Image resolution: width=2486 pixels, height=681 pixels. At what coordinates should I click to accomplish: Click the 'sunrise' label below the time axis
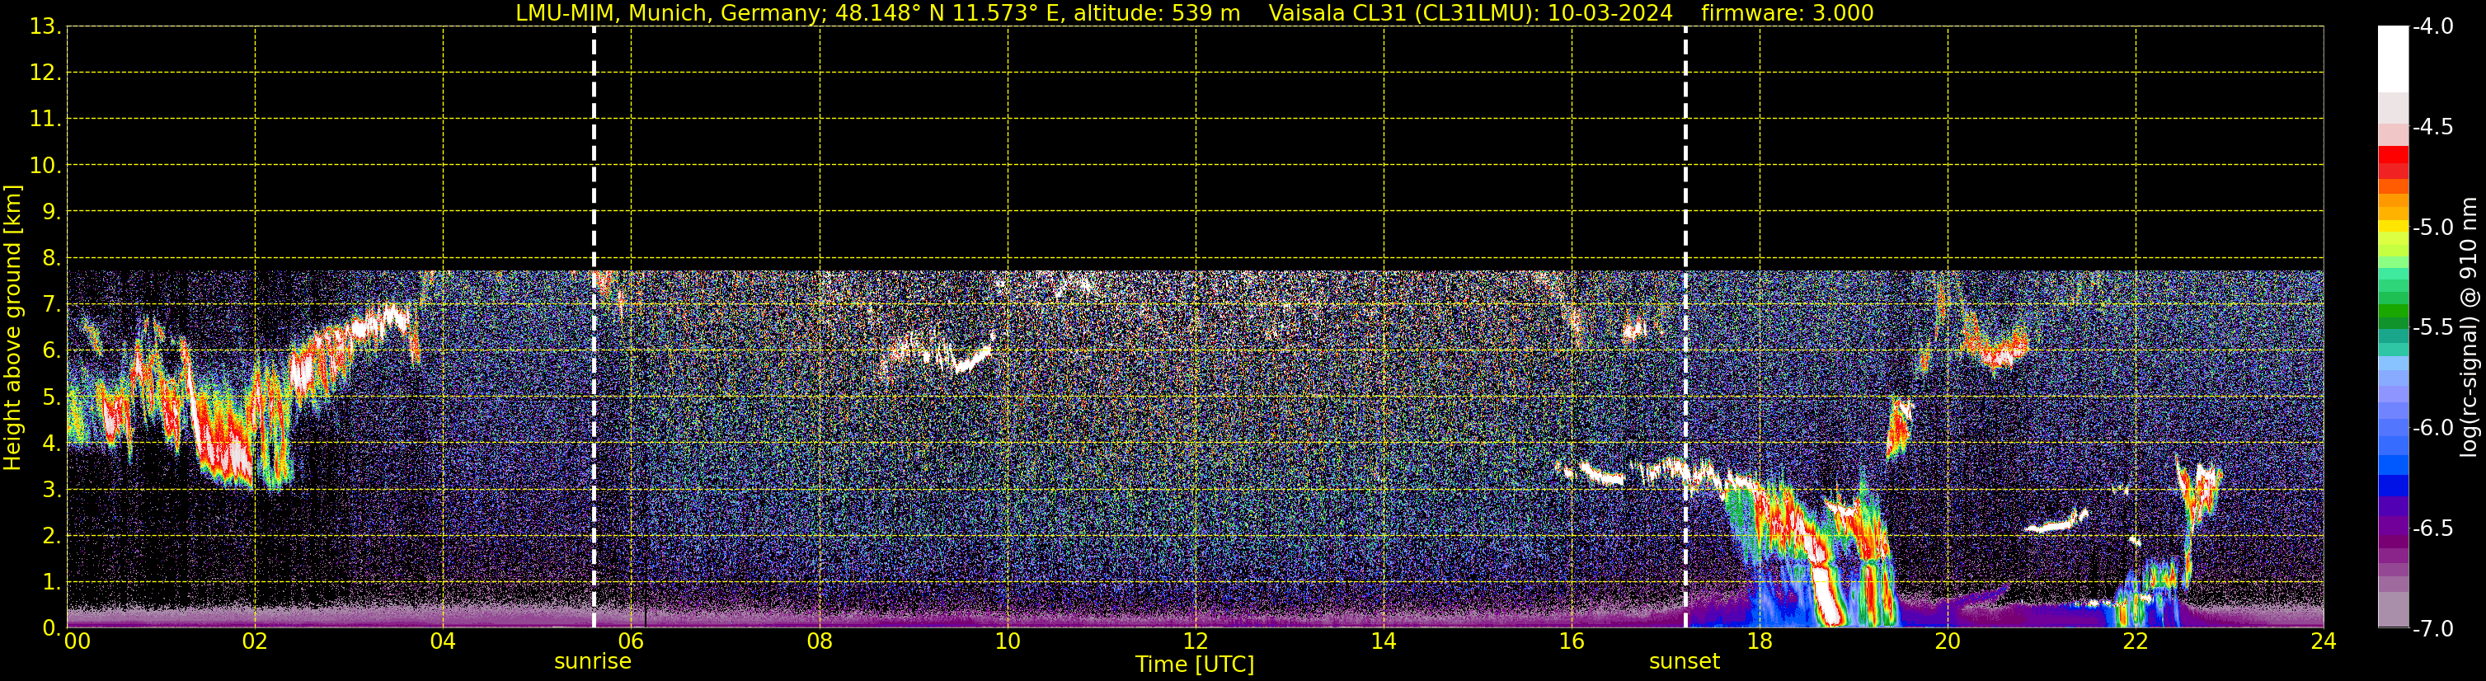coord(593,662)
